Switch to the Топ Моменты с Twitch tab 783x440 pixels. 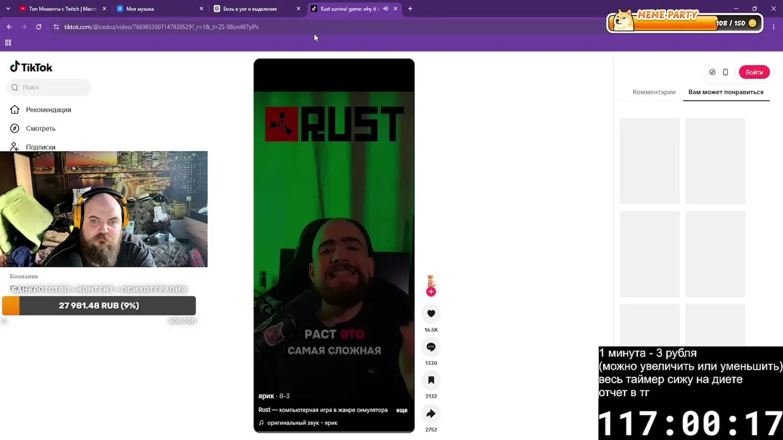pos(64,9)
